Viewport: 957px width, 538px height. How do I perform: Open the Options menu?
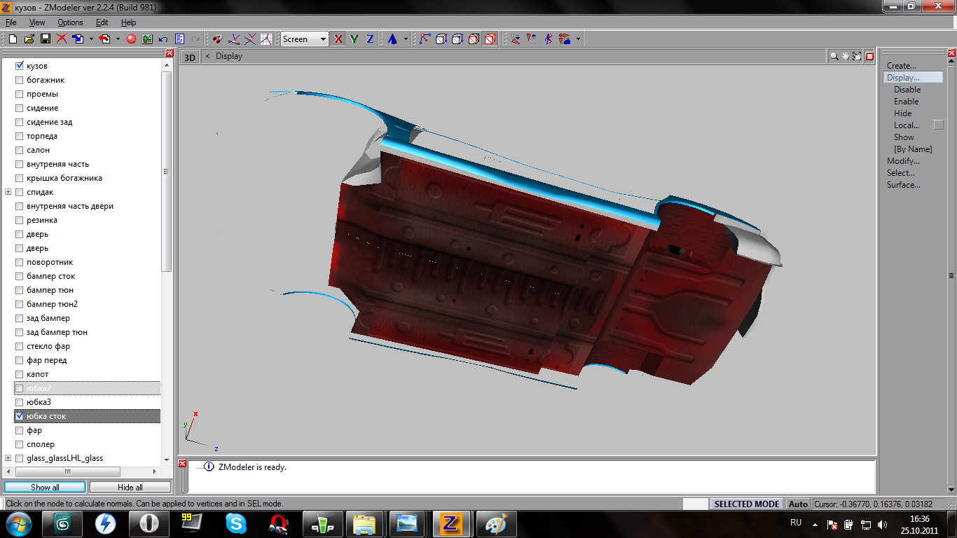pyautogui.click(x=70, y=22)
